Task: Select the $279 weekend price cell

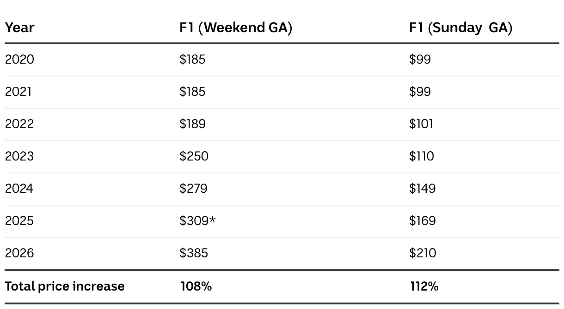Action: pos(193,189)
